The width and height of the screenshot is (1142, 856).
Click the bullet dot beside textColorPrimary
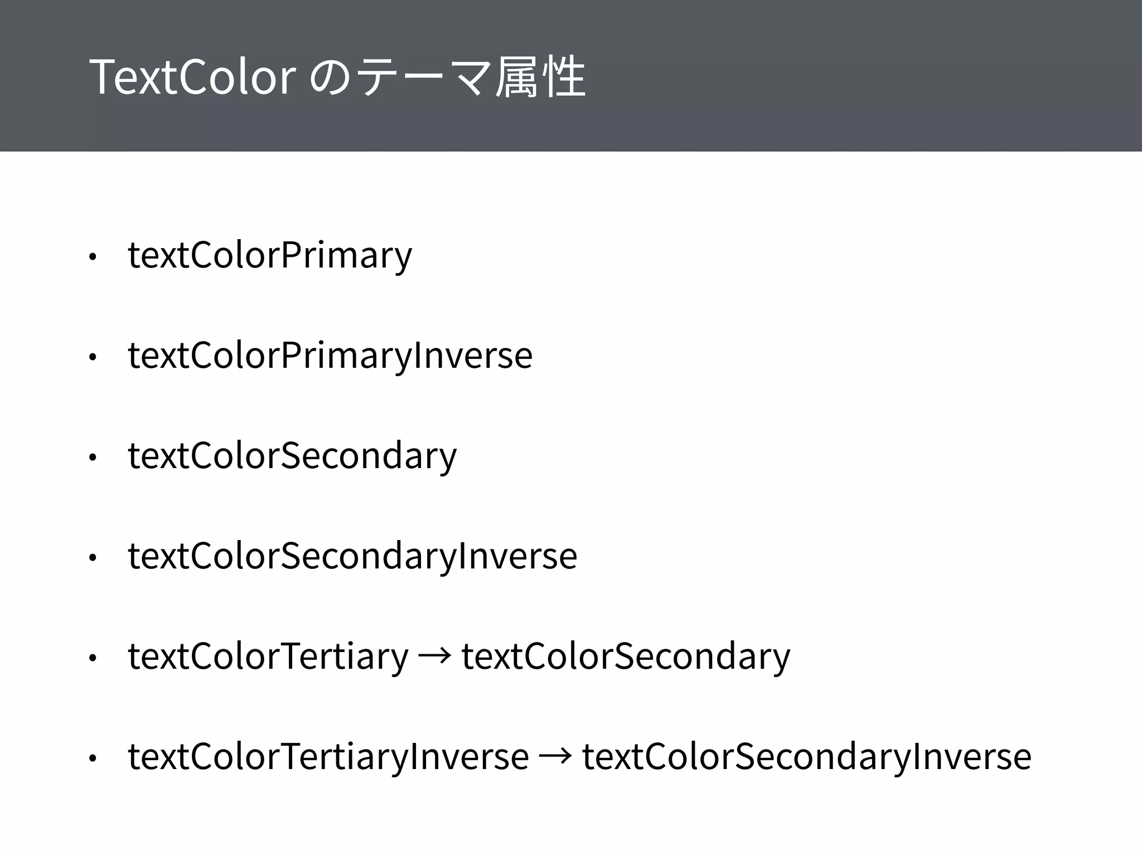[x=93, y=257]
